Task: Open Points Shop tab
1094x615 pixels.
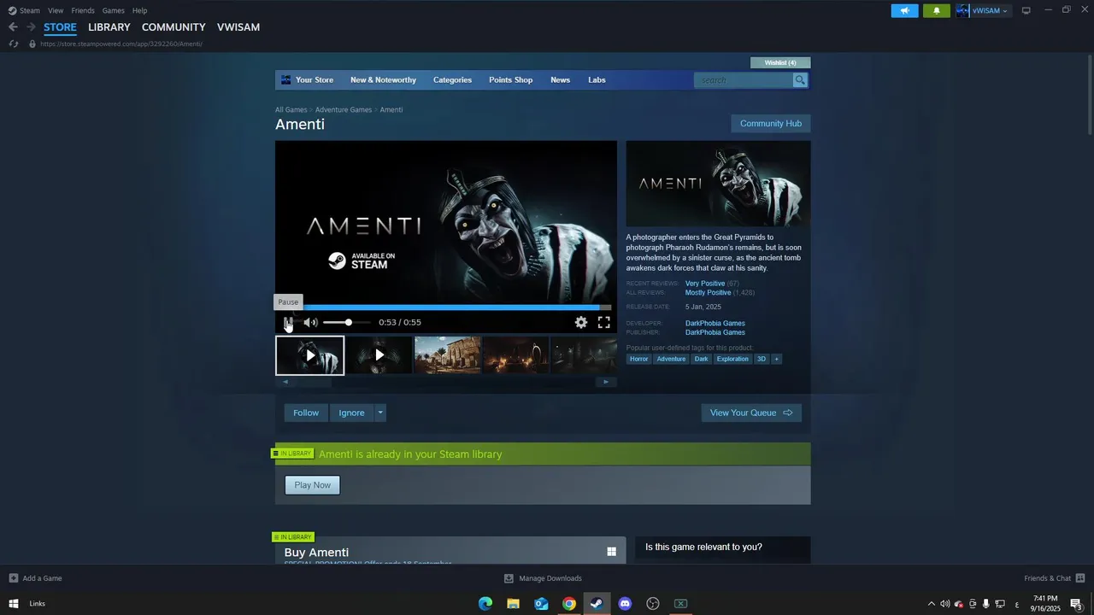Action: point(510,80)
